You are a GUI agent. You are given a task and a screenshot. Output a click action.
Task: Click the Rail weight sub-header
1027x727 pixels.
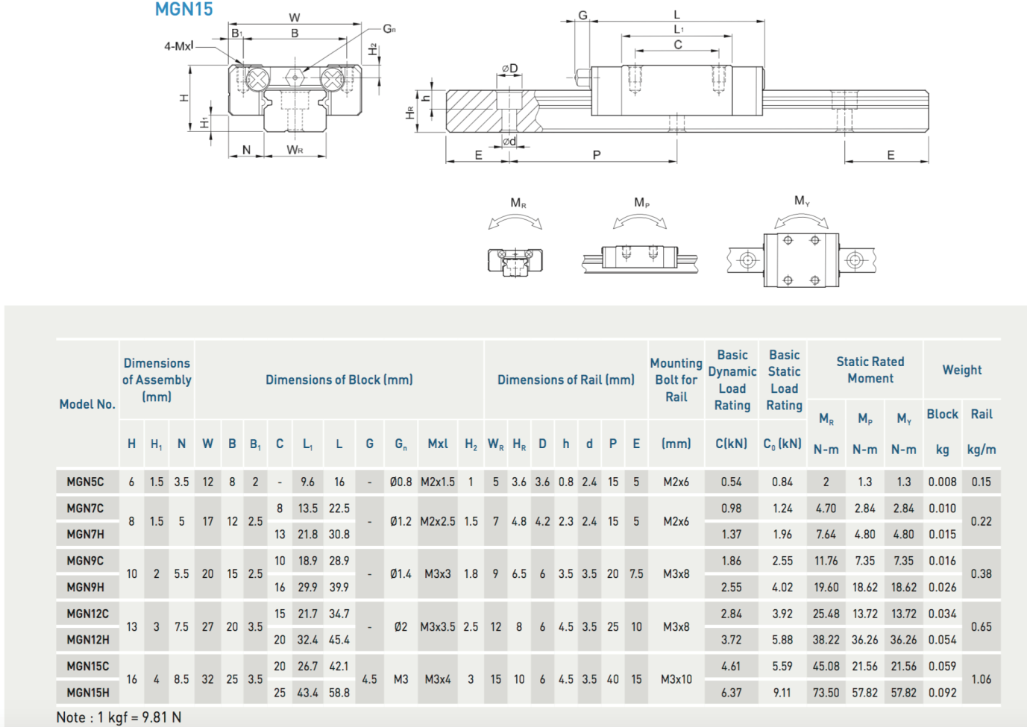click(x=982, y=414)
